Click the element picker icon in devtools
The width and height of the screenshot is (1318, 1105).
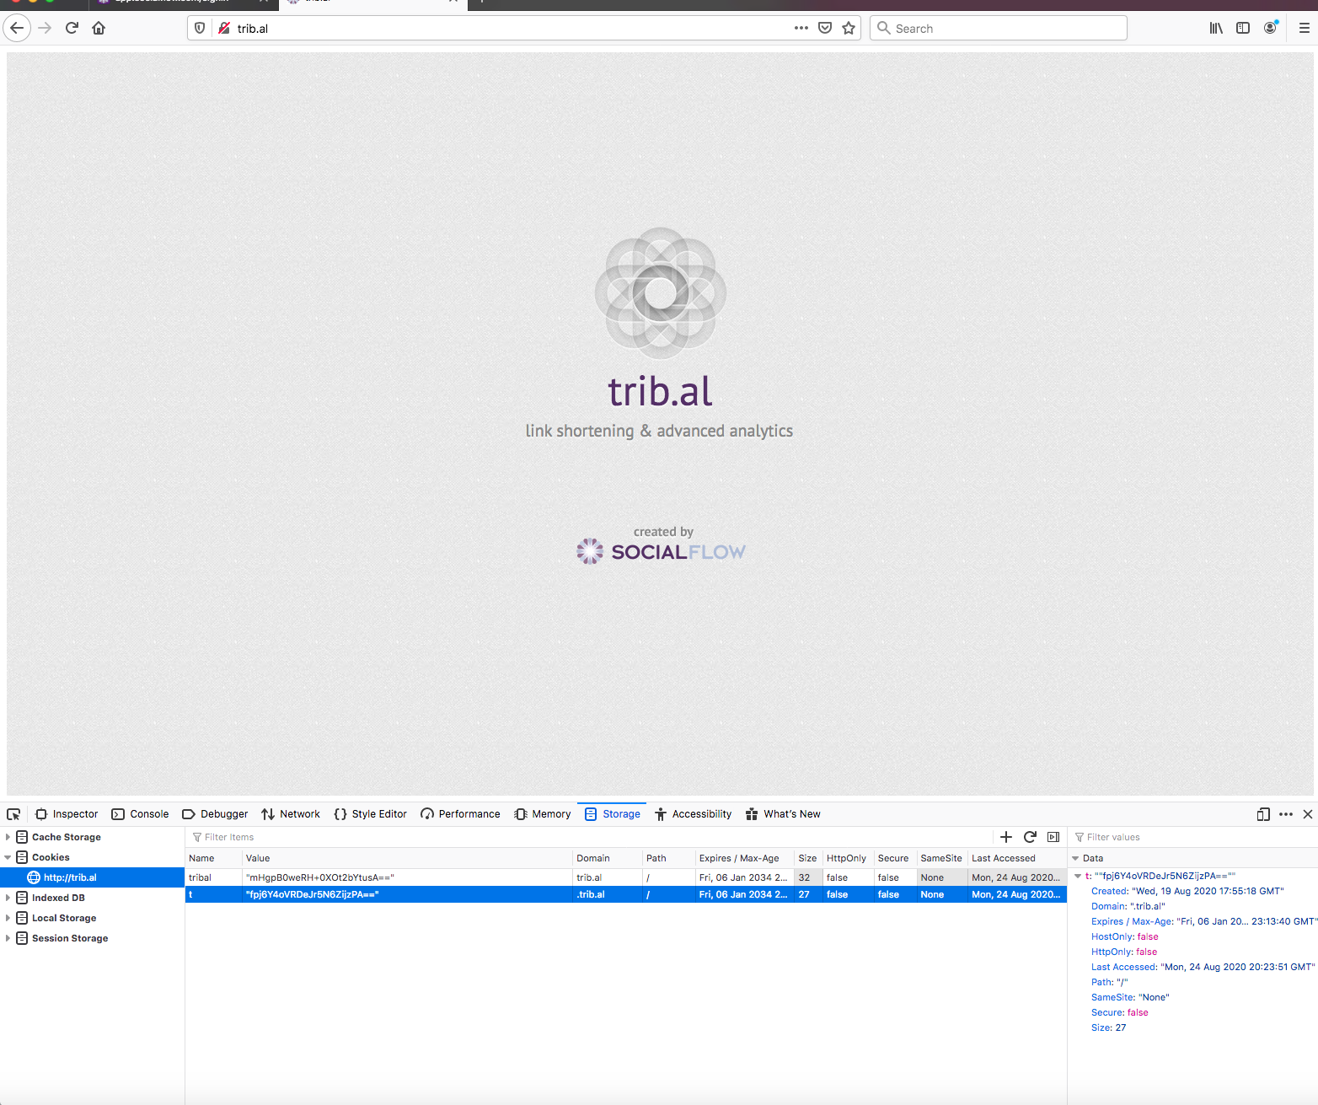coord(13,814)
